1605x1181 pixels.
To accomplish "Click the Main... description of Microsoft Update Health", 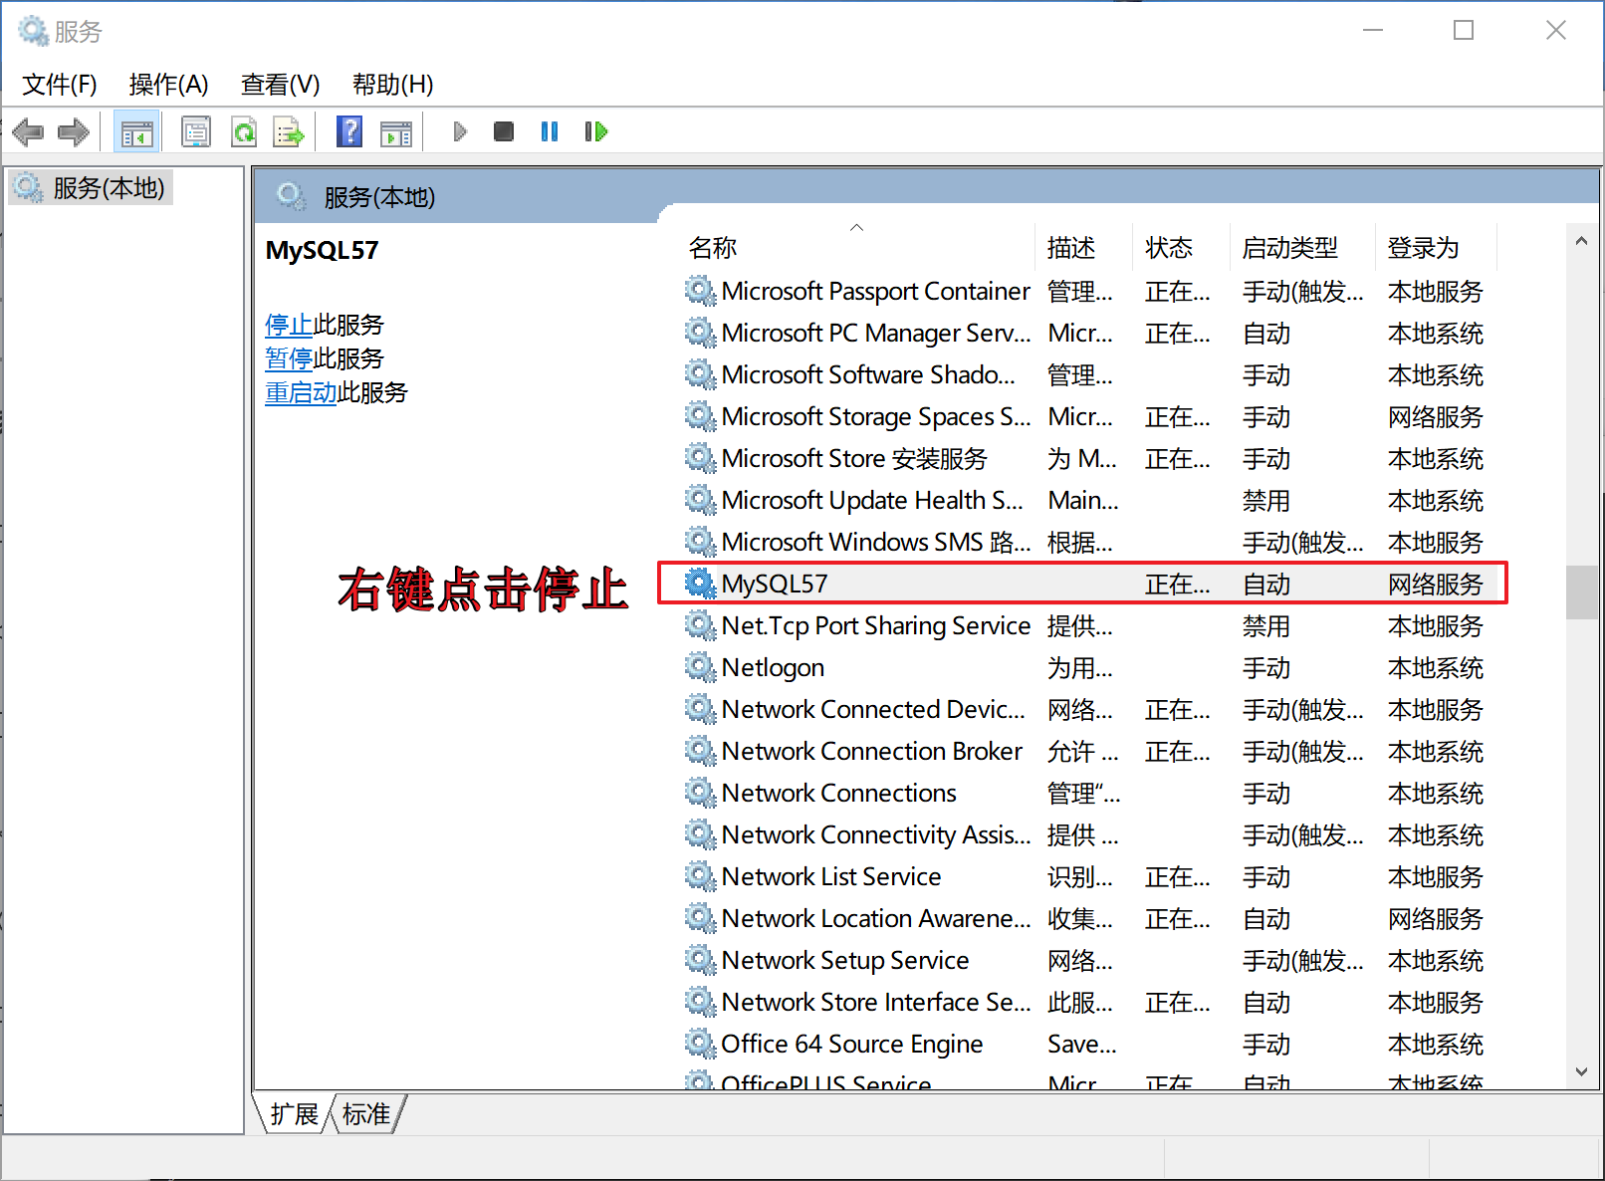I will (x=1083, y=500).
